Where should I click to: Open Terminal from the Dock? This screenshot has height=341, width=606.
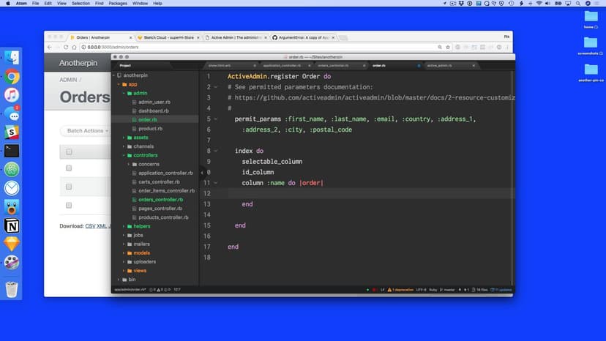12,151
